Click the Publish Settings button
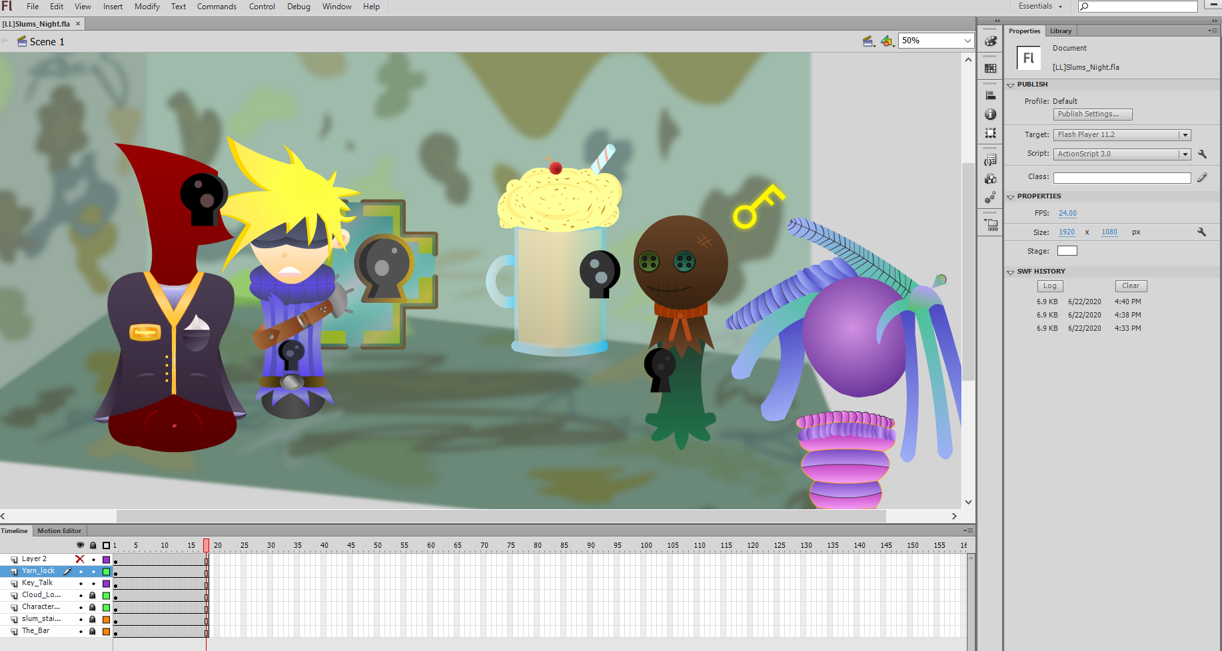 click(1092, 114)
